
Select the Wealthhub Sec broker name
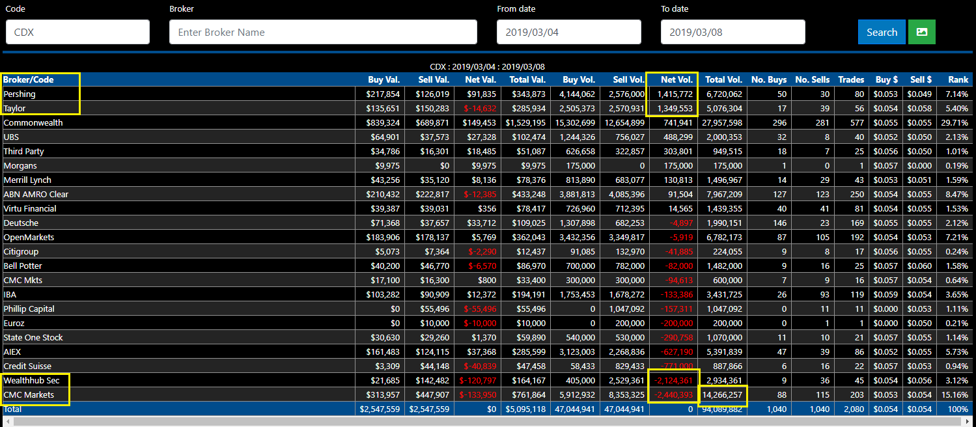[x=31, y=380]
